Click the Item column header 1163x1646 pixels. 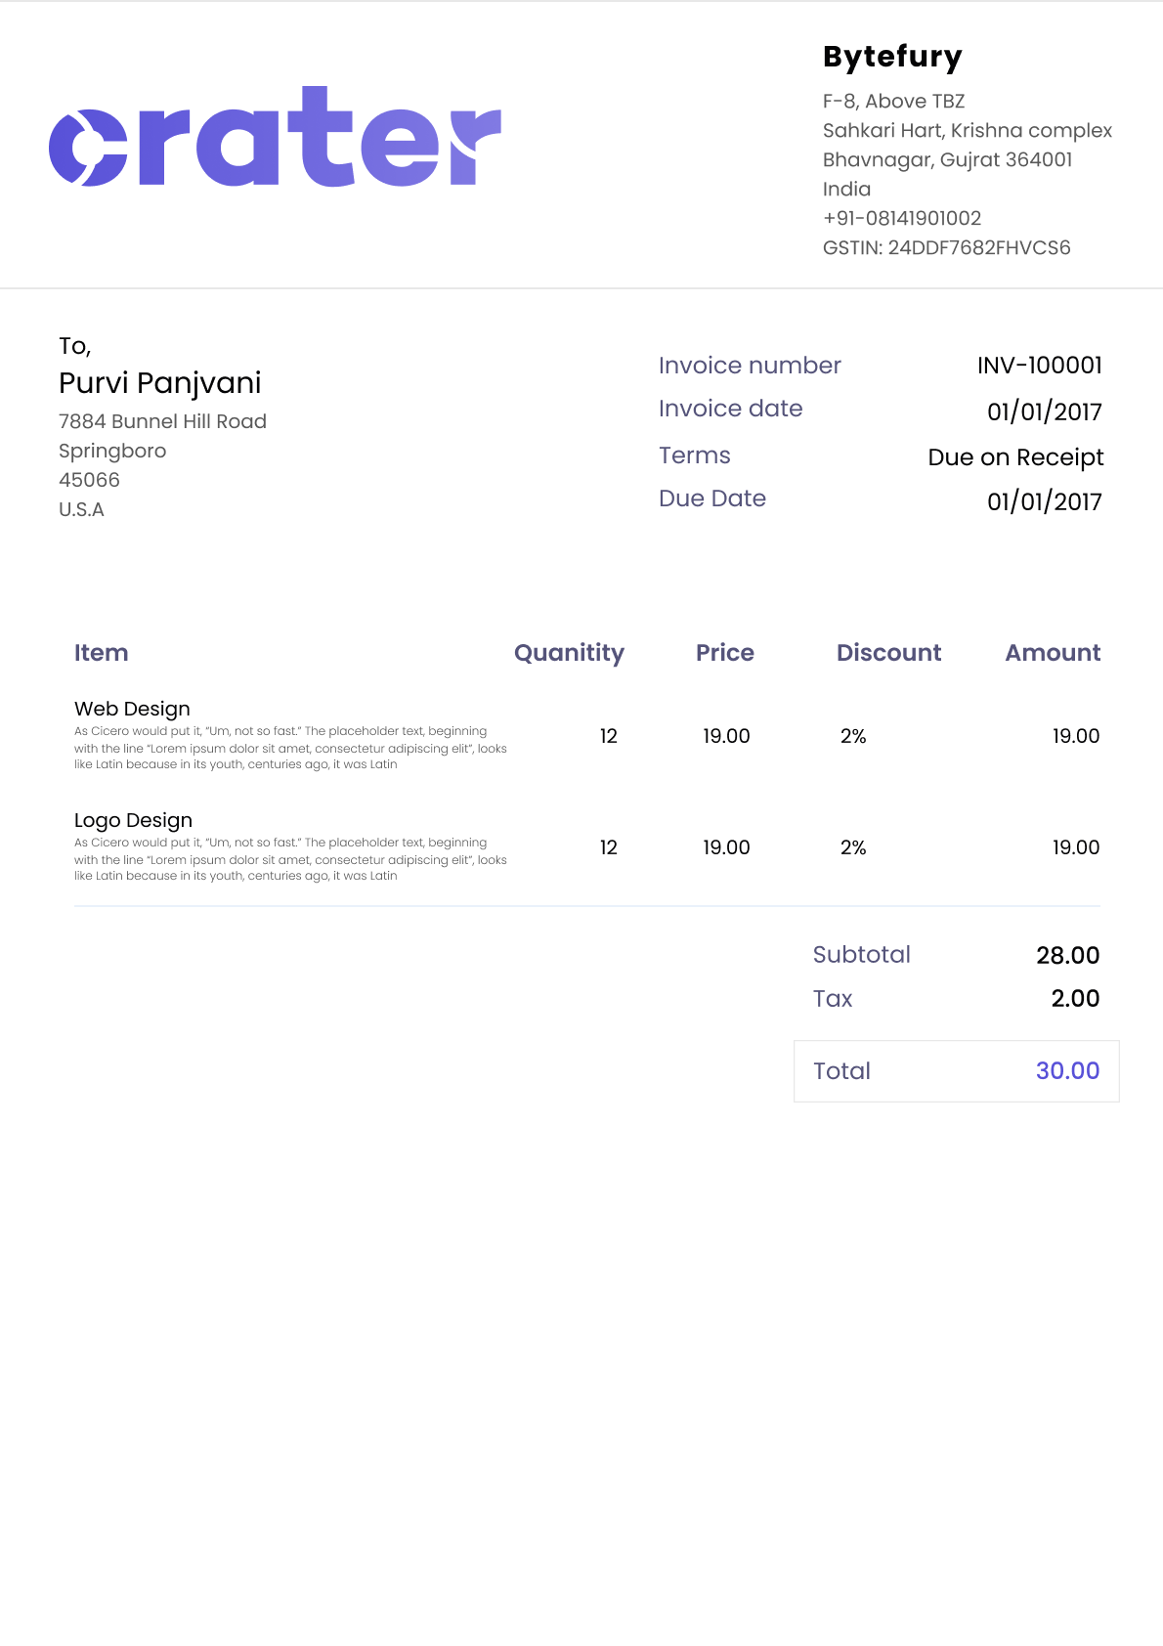(x=102, y=653)
